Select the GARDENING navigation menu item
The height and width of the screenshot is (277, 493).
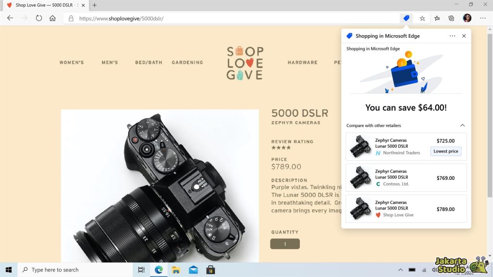[187, 62]
